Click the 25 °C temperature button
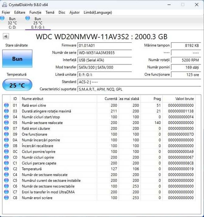The width and height of the screenshot is (204, 217). [x=17, y=85]
